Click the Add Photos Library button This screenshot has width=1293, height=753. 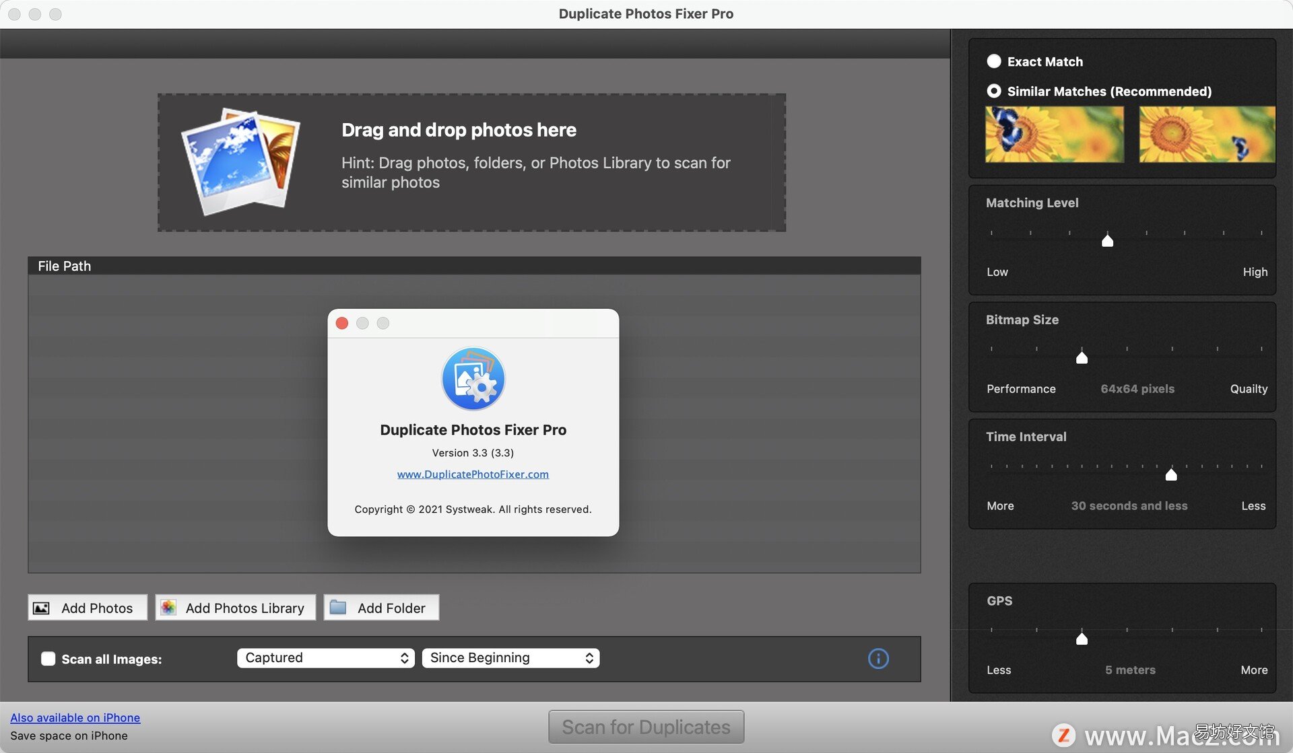pyautogui.click(x=236, y=608)
